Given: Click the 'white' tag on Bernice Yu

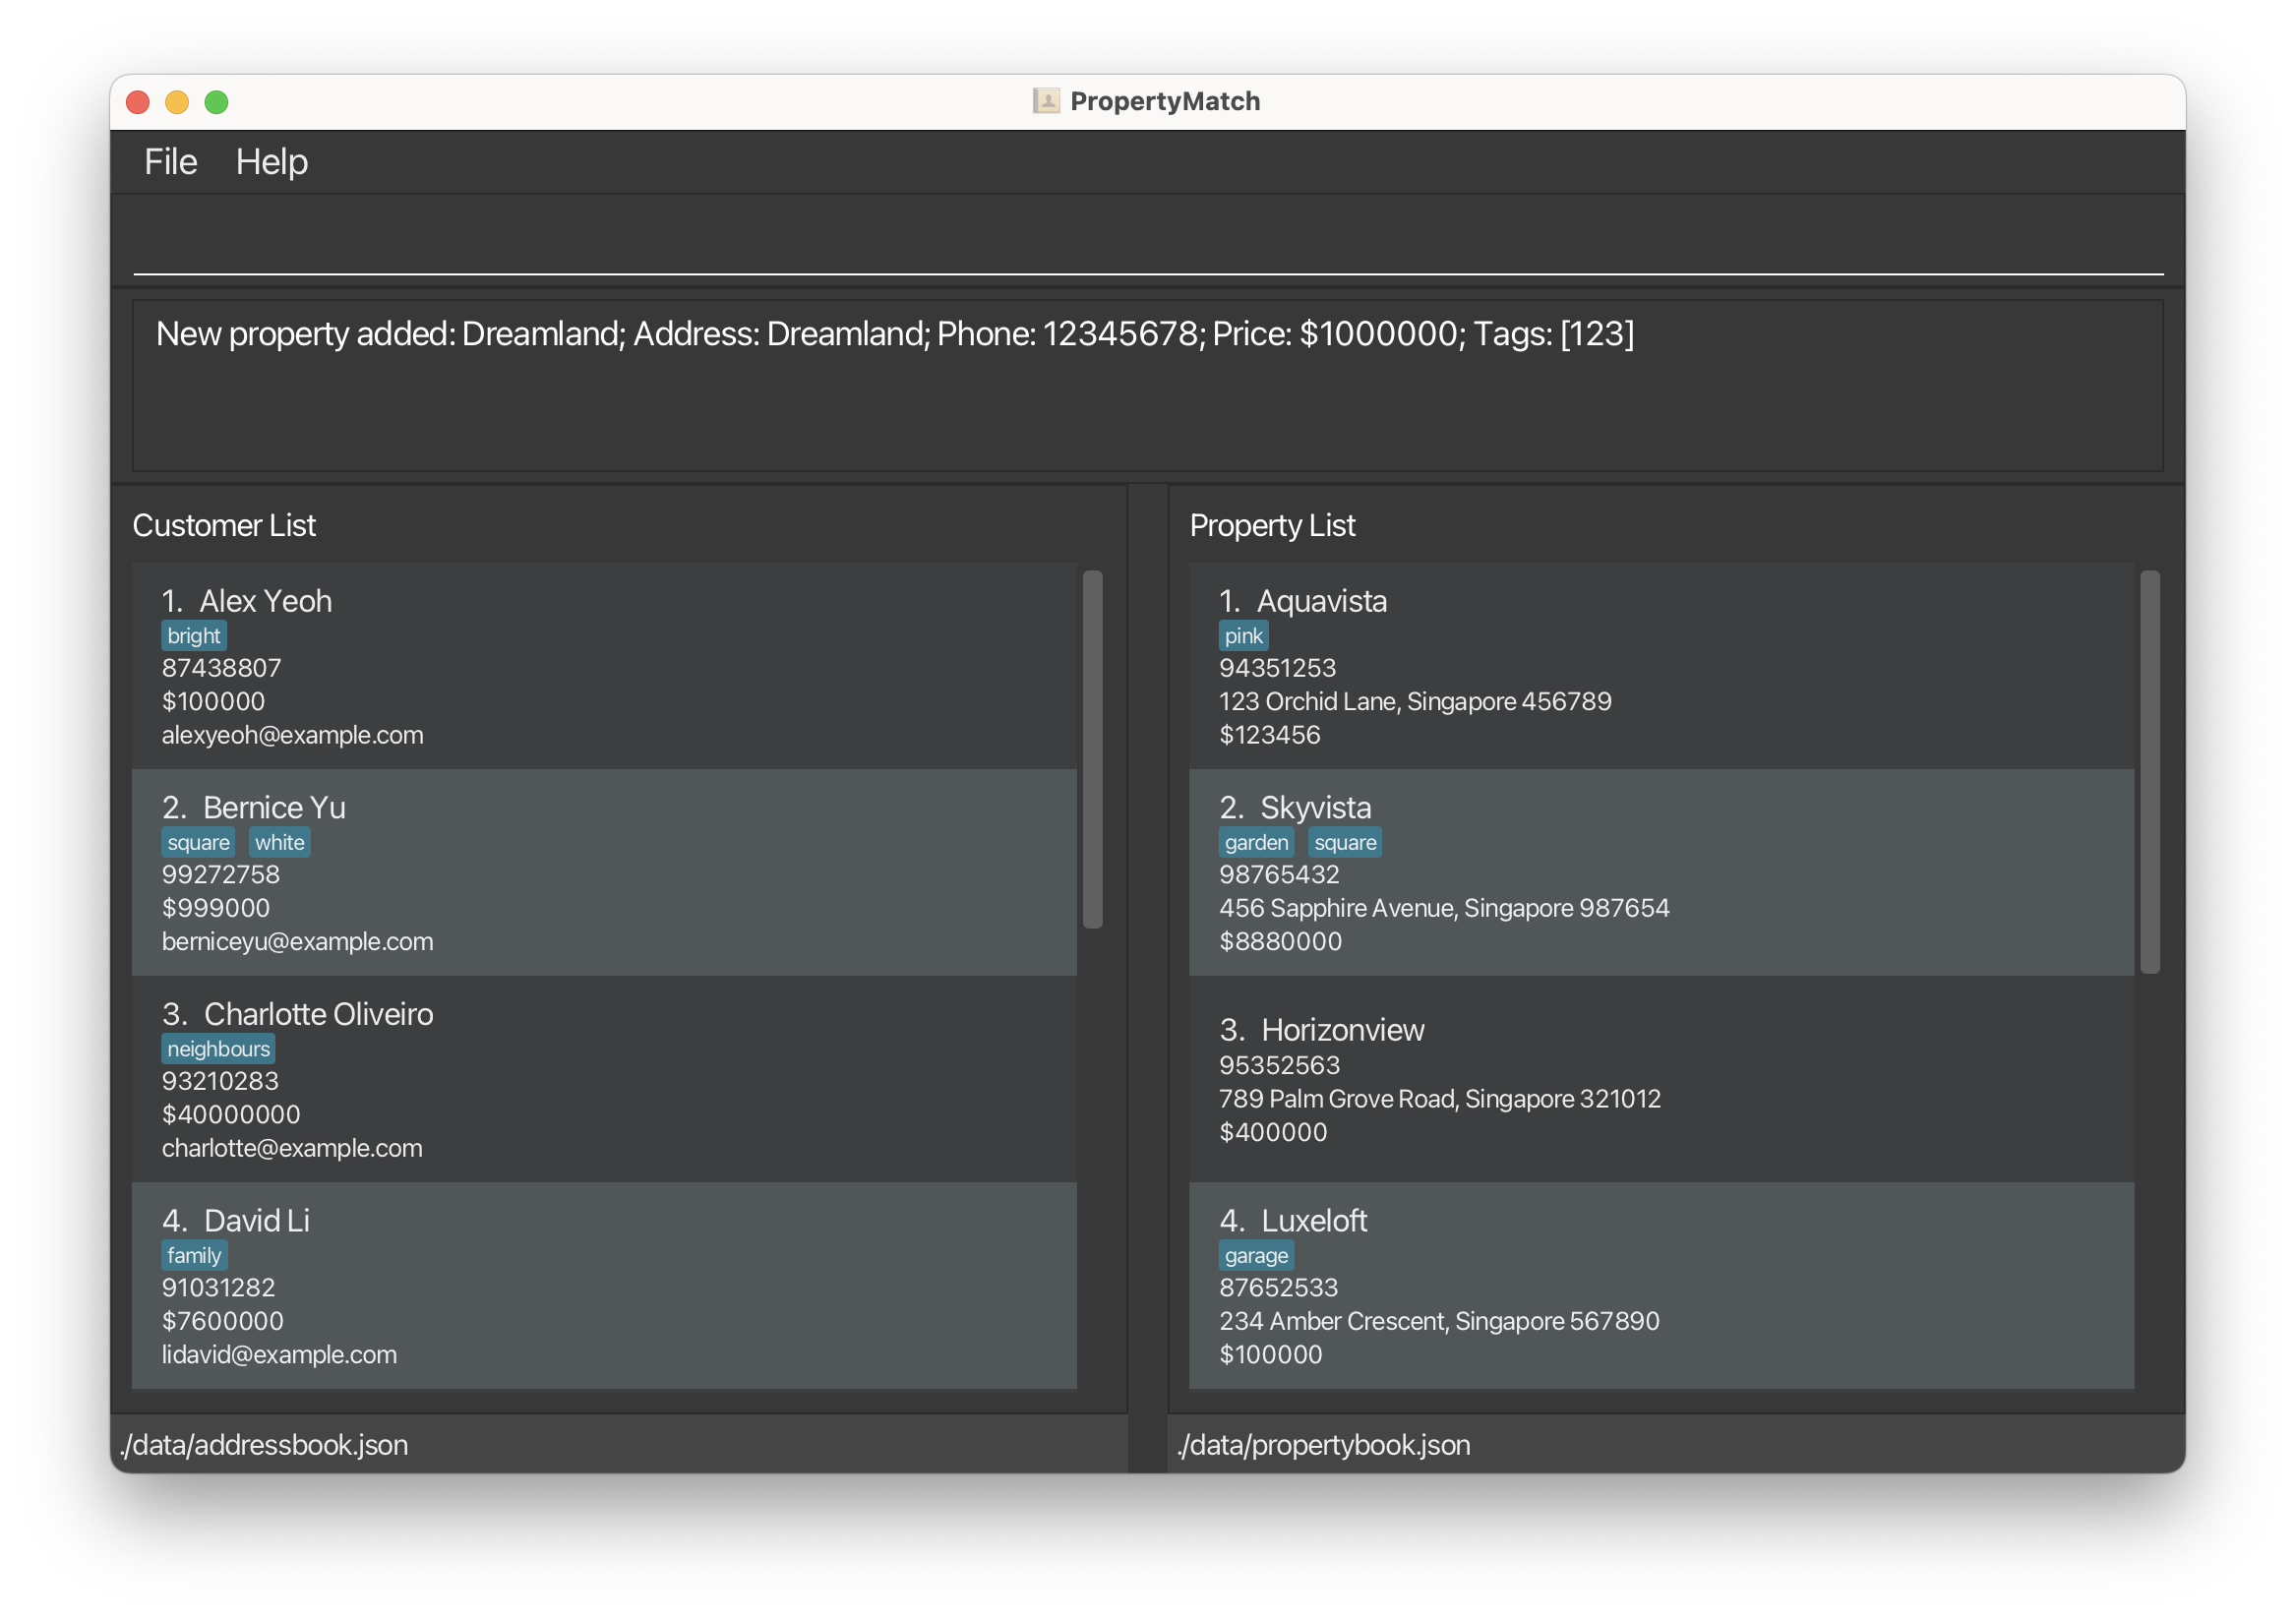Looking at the screenshot, I should [279, 842].
